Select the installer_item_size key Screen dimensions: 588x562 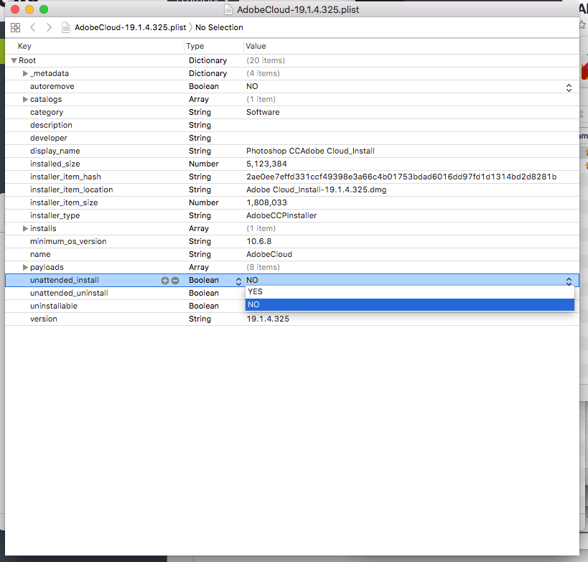point(64,203)
